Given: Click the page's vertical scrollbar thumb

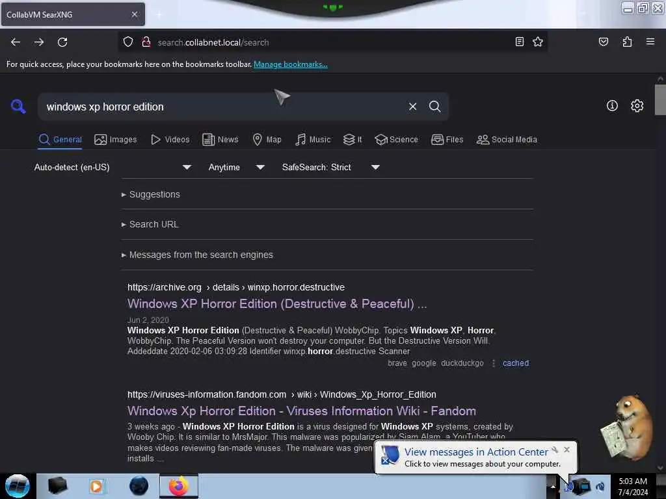Looking at the screenshot, I should click(660, 99).
